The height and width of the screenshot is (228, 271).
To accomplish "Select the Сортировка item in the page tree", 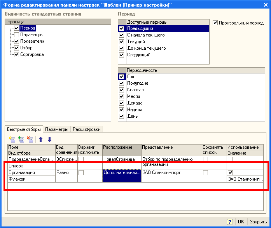I will (x=31, y=55).
